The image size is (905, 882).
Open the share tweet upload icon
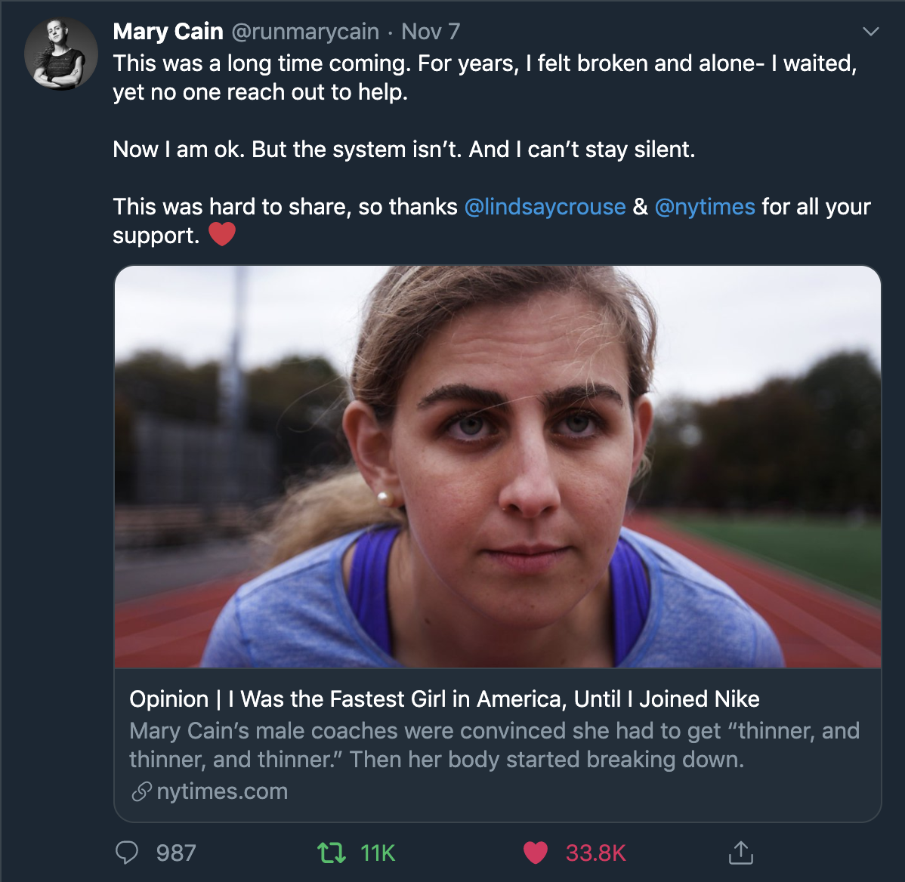coord(740,853)
